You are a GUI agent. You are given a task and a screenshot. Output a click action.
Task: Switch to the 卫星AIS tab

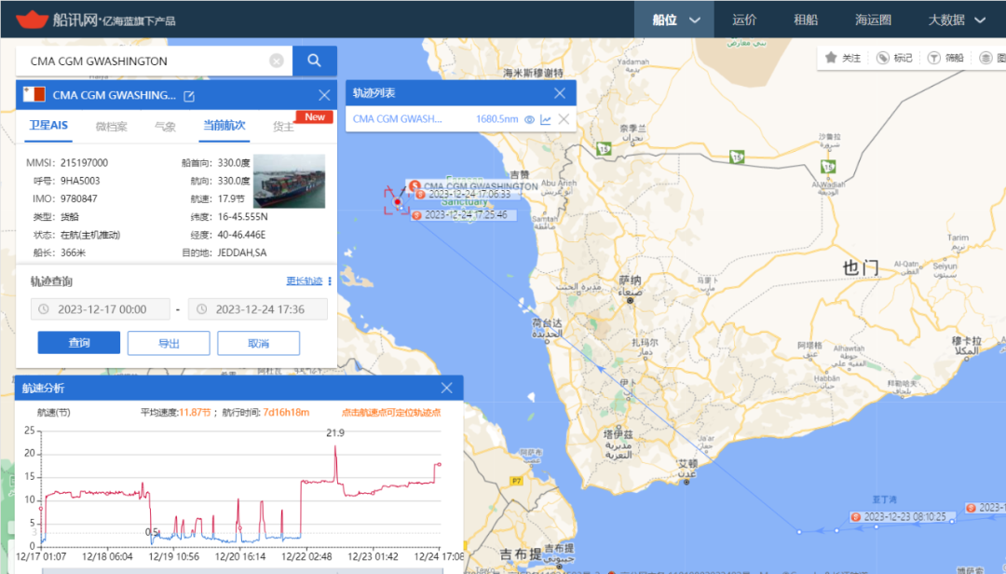(x=48, y=126)
